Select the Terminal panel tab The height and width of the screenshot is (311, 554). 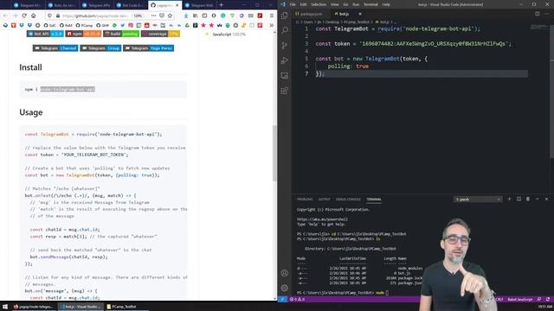[x=374, y=200]
